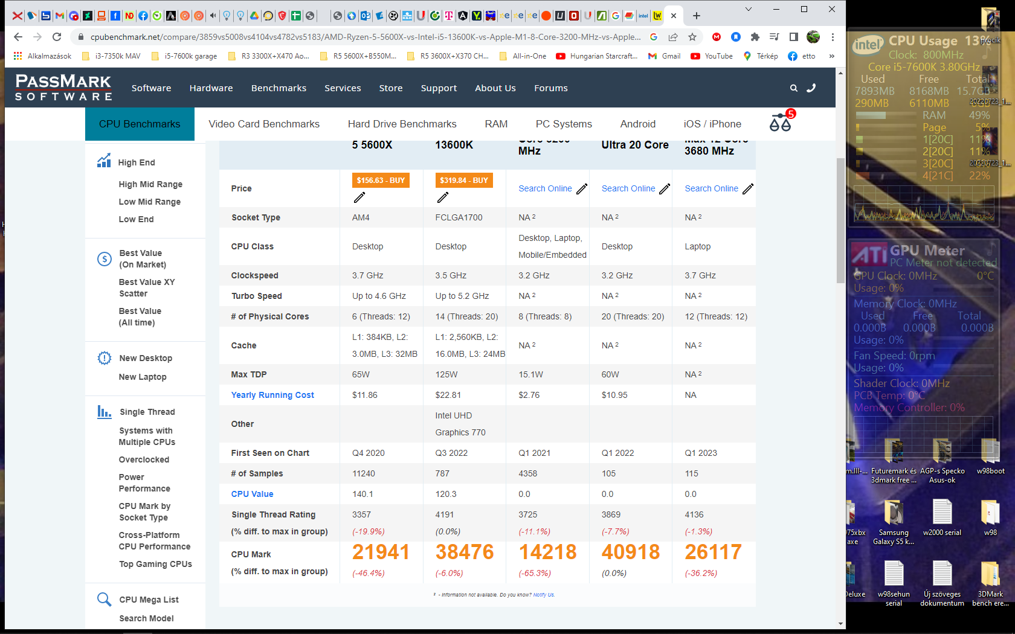
Task: Click the Single Thread Rating value 4191
Action: click(444, 514)
